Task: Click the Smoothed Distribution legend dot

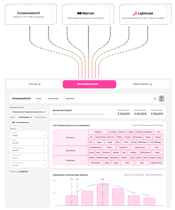Action: [x=146, y=175]
